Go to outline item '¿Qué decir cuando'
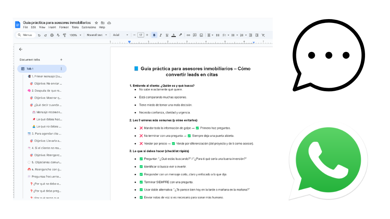The height and width of the screenshot is (219, 390). coord(46,105)
